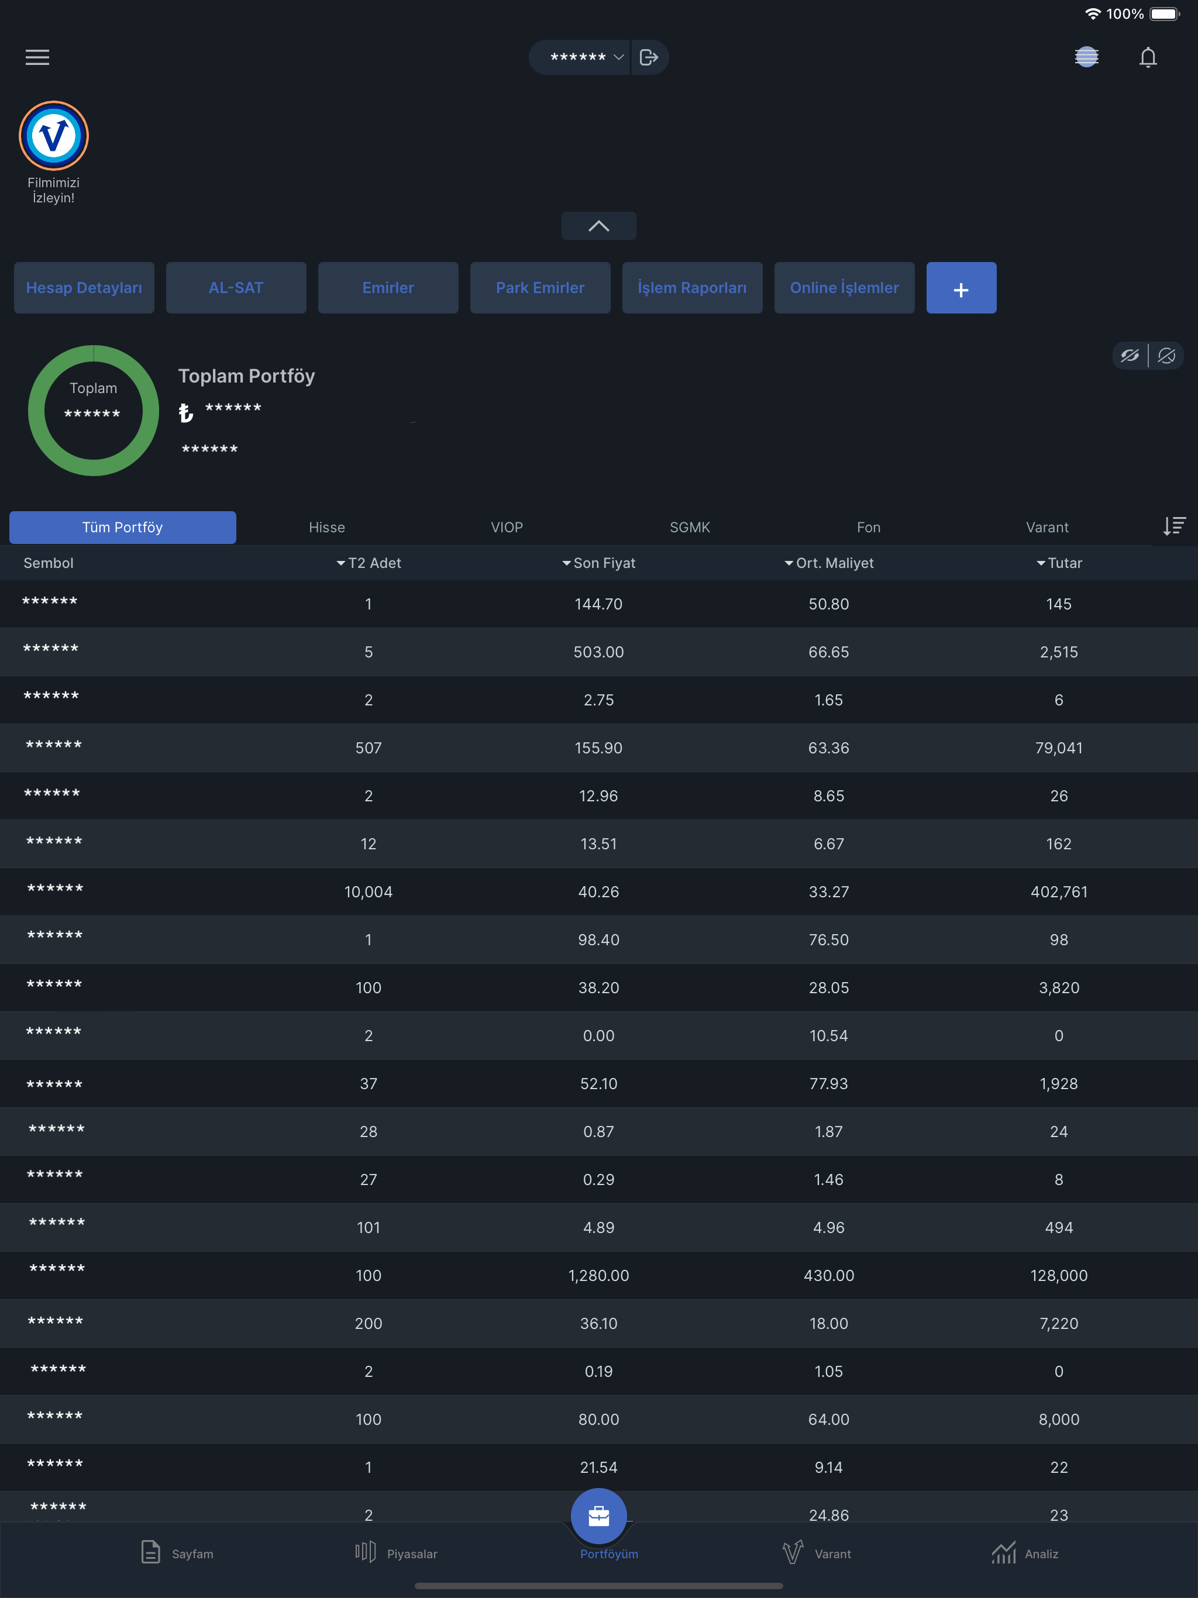1198x1598 pixels.
Task: Toggle hide values eye icon
Action: coord(1130,356)
